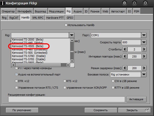Decrease Режим задержки with left arrow
This screenshot has height=116, width=154.
[125, 68]
